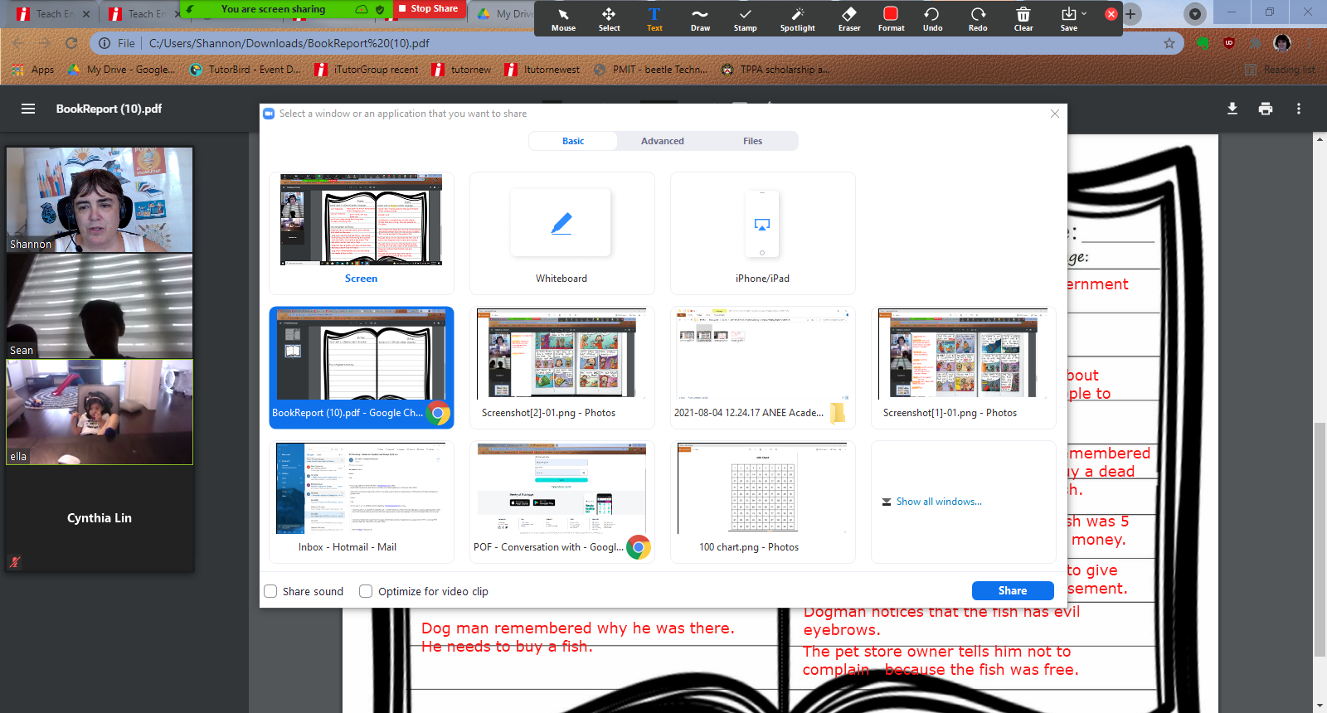Viewport: 1327px width, 713px height.
Task: Open TPPA scholarship bookmark
Action: click(x=775, y=70)
